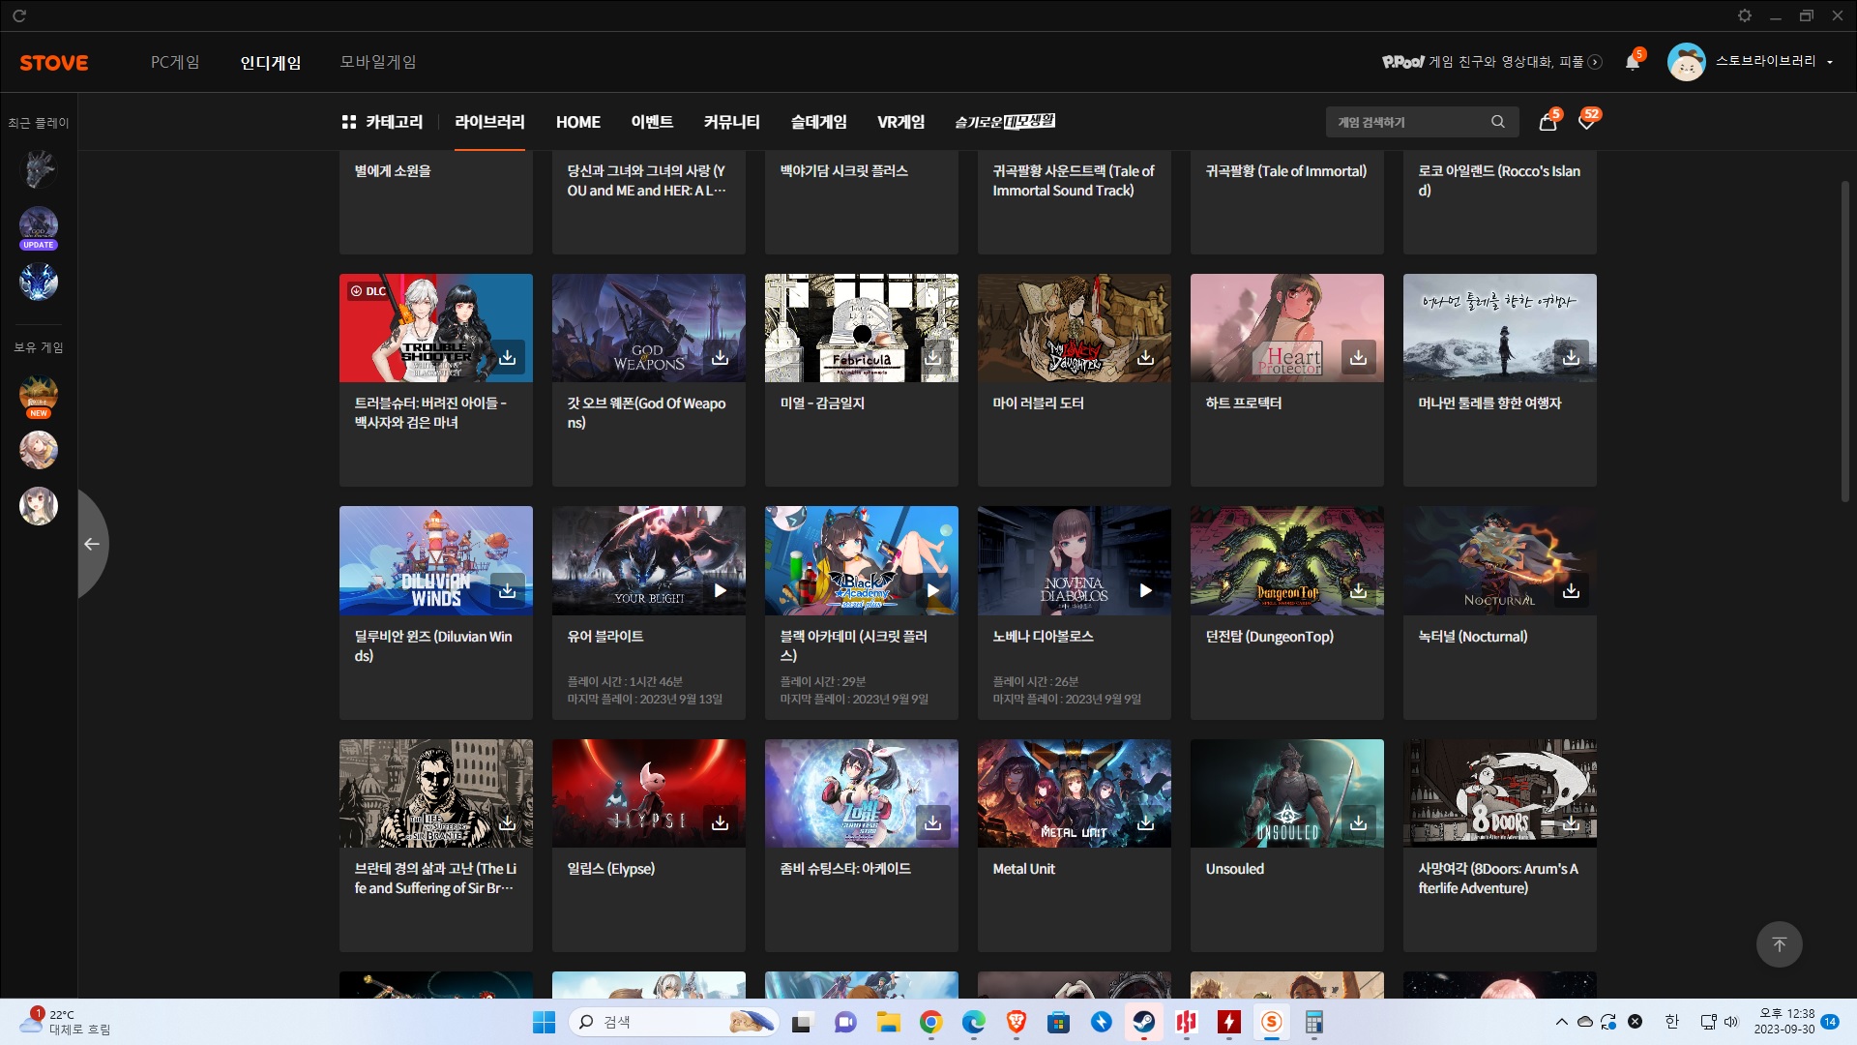
Task: Open 귀곡팔황 (Tale of Immortal) title
Action: point(1286,171)
